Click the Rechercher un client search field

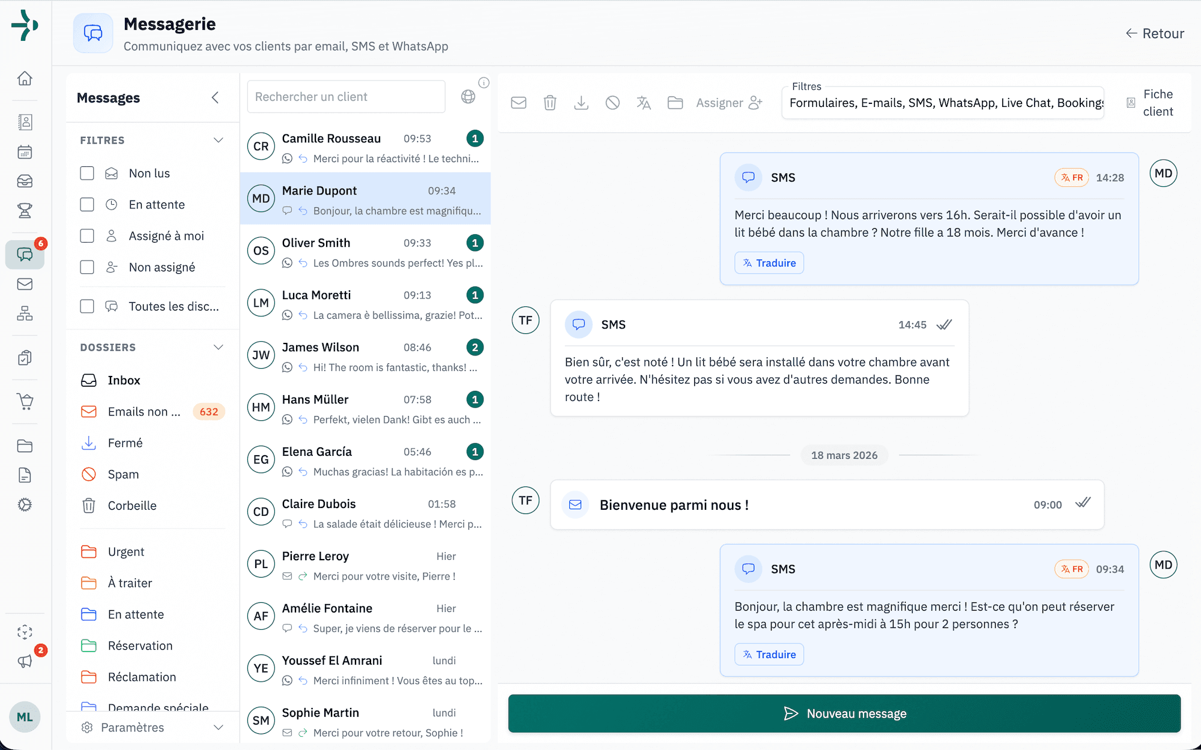pos(345,96)
